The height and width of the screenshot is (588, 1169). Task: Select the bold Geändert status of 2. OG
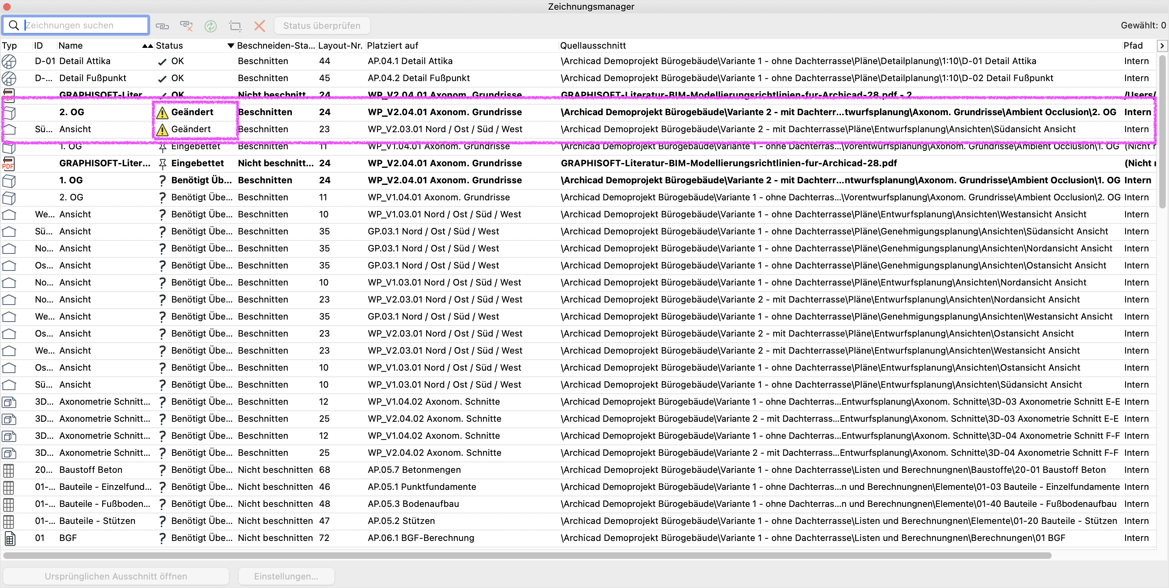(192, 112)
